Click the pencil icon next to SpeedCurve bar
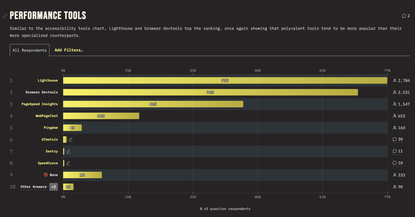Screen dimensions: 415x217 point(68,163)
